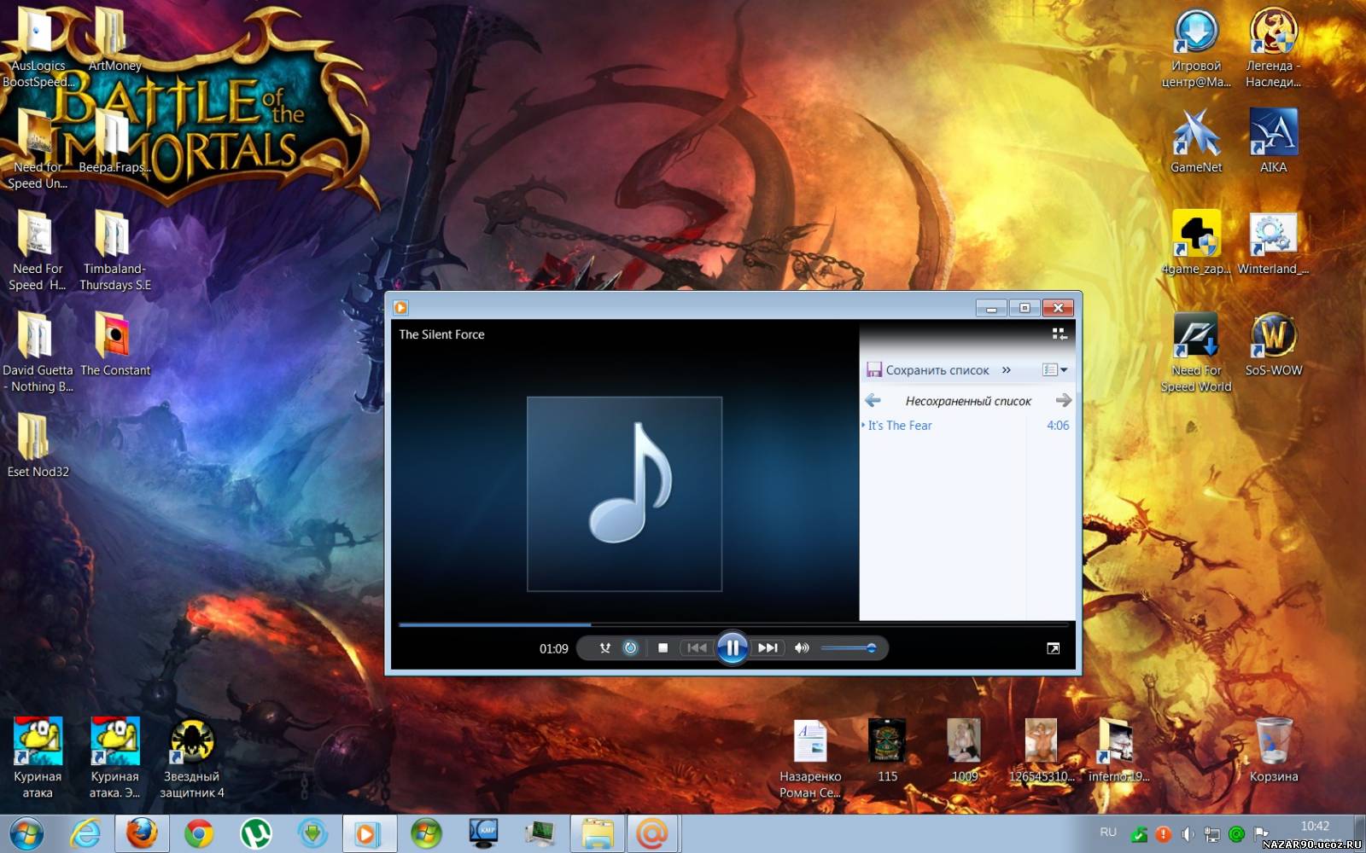Click the forward arrow in playlist pane

pos(1063,400)
